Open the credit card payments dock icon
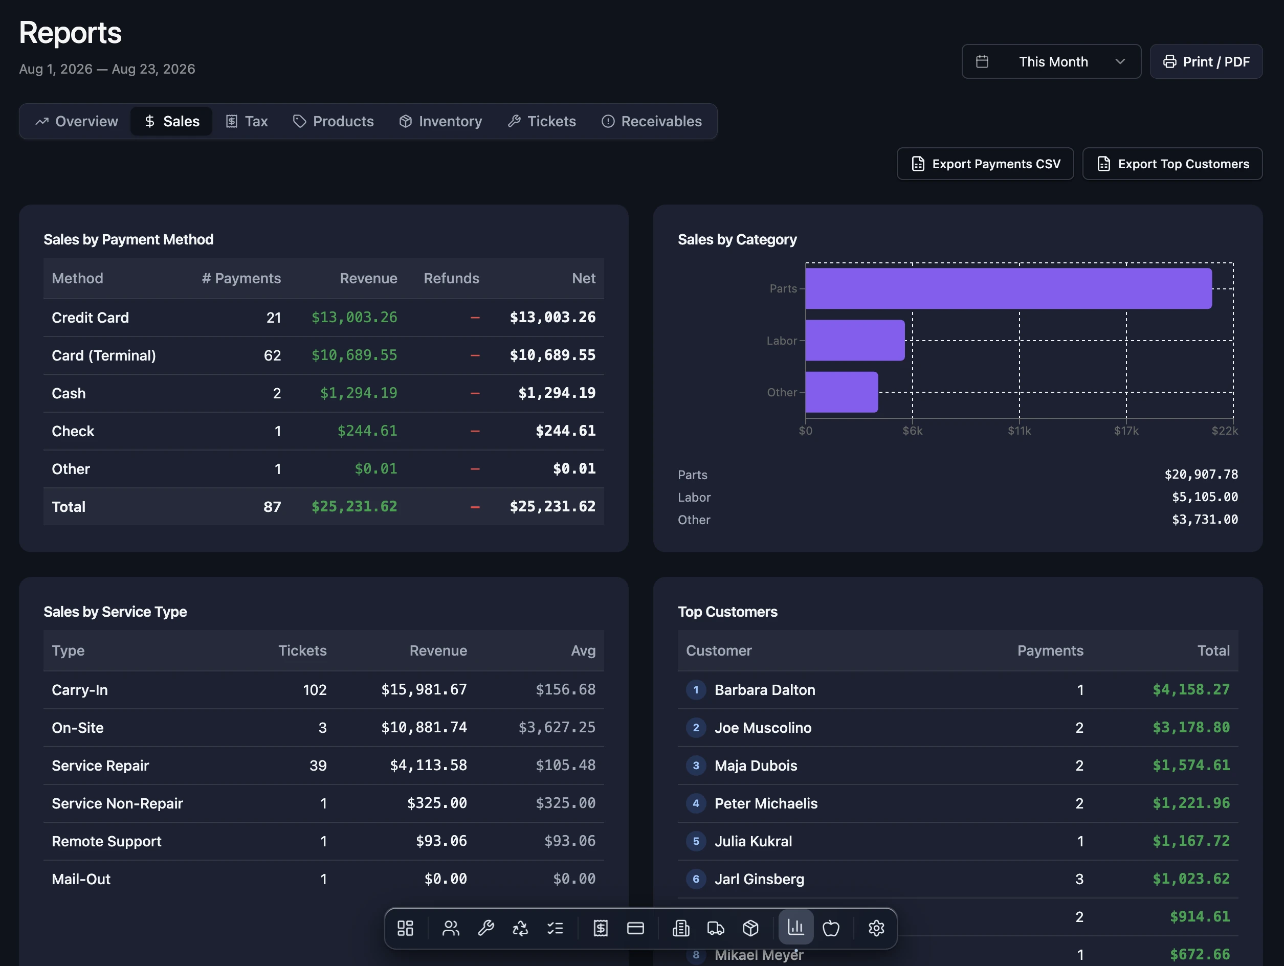The height and width of the screenshot is (966, 1284). click(636, 928)
